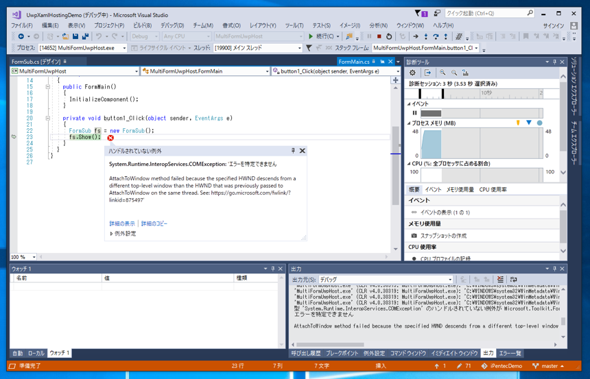Viewport: 590px width, 379px height.
Task: Pin the unhandled exception popup
Action: click(x=293, y=150)
